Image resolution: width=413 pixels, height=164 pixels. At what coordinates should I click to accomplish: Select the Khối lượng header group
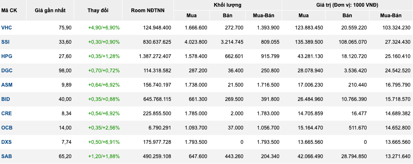coord(228,5)
